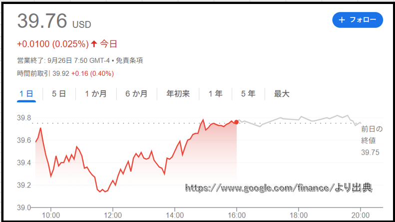Open the 5年 chart tab
The image size is (395, 222).
[248, 94]
